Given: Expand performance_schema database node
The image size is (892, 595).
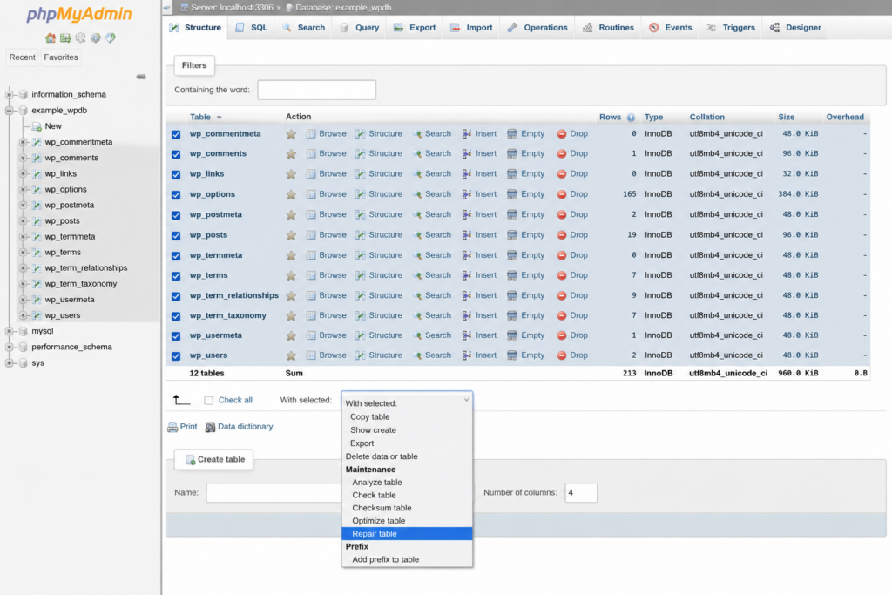Looking at the screenshot, I should (9, 347).
